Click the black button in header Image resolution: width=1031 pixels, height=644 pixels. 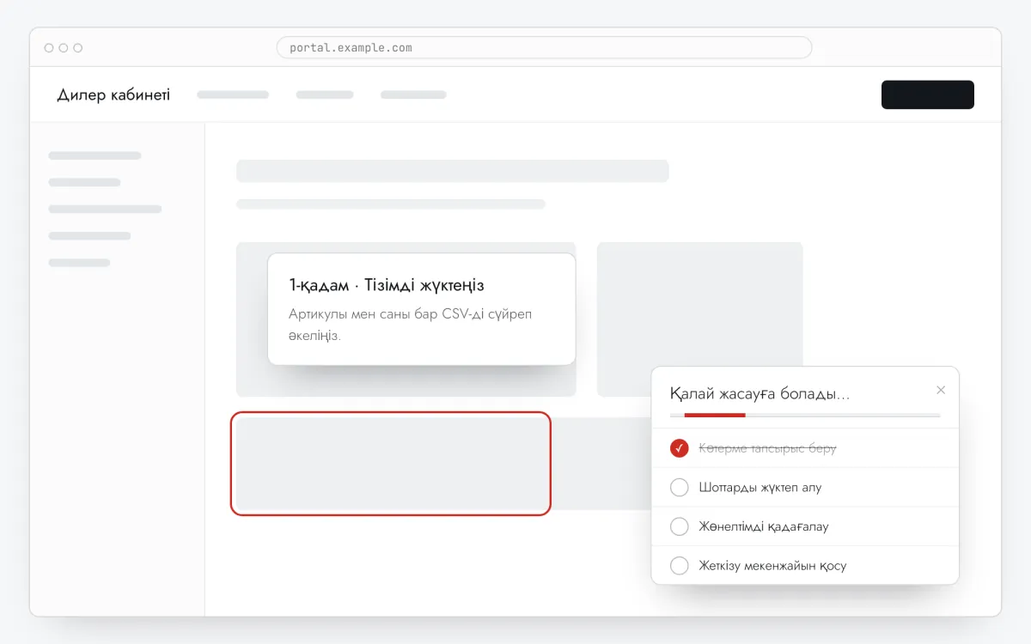(x=928, y=94)
